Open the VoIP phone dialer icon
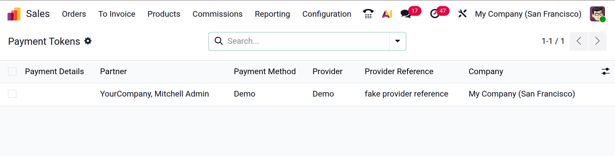Screen dimensions: 615x156 (368, 14)
